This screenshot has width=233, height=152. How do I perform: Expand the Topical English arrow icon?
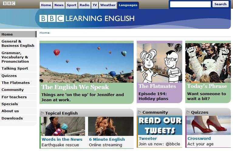42,113
